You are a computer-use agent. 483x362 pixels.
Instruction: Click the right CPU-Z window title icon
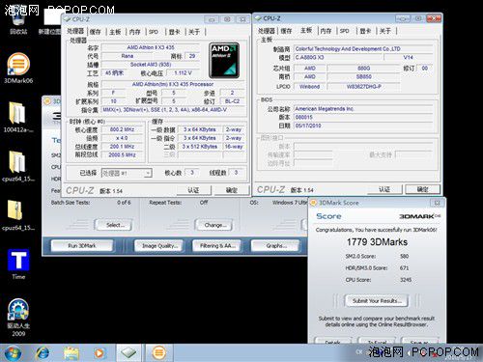(x=258, y=18)
